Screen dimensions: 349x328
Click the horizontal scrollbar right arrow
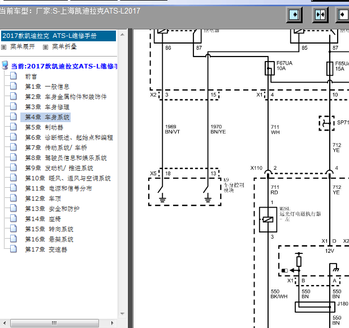[x=112, y=323]
